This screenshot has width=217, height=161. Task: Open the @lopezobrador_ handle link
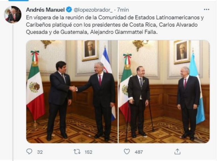pyautogui.click(x=93, y=10)
